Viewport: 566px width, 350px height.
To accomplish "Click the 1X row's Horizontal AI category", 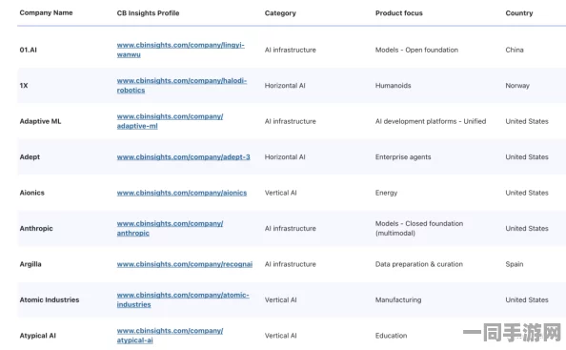I will (285, 86).
